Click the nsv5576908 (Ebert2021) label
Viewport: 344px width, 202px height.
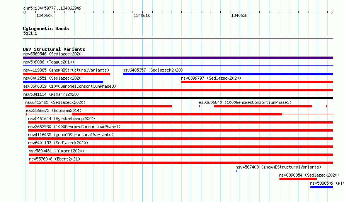54,159
